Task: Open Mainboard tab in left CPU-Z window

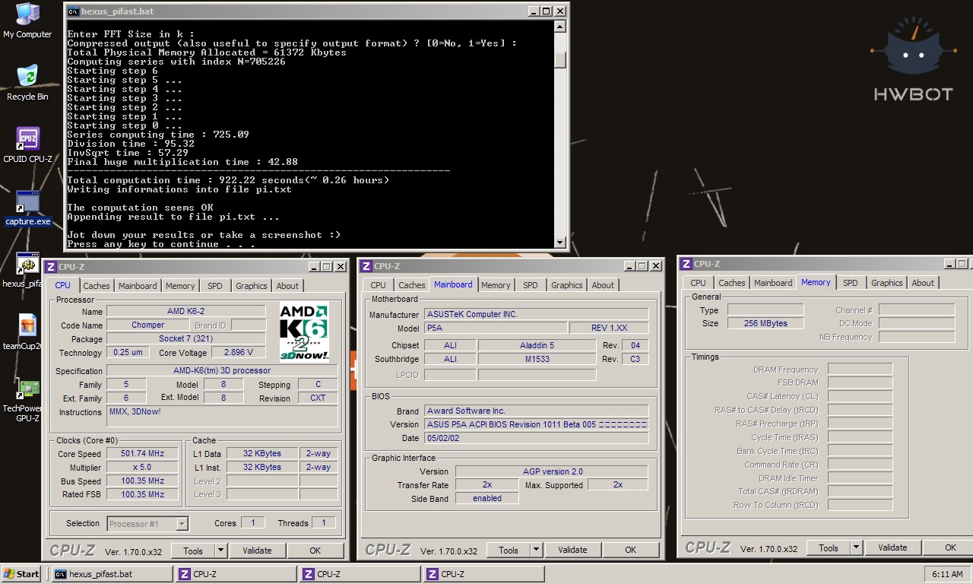Action: [138, 286]
